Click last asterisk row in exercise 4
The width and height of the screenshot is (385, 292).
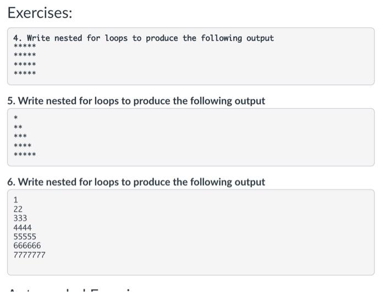pos(25,73)
